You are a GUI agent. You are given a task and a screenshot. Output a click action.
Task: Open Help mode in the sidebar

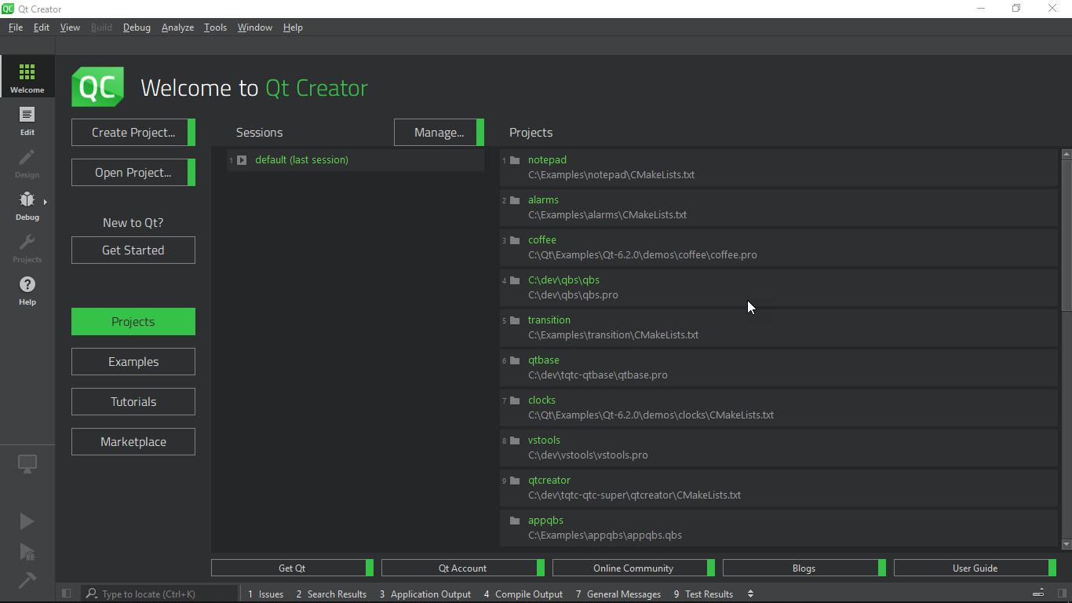click(27, 291)
